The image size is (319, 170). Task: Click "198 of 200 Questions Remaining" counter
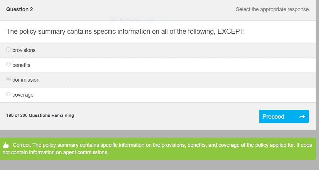(40, 115)
